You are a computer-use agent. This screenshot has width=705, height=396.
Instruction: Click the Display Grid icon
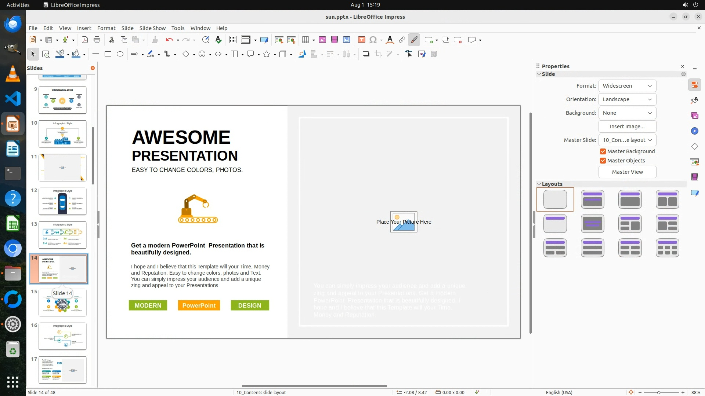[x=232, y=40]
